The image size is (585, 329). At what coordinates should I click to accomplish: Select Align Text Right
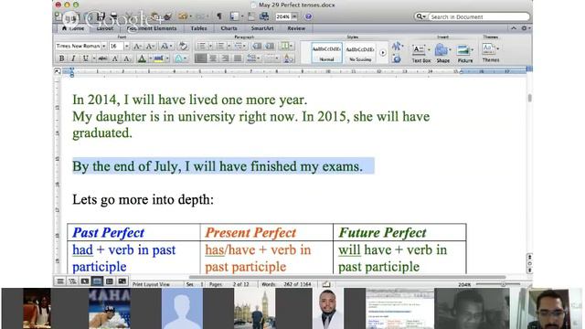(225, 58)
